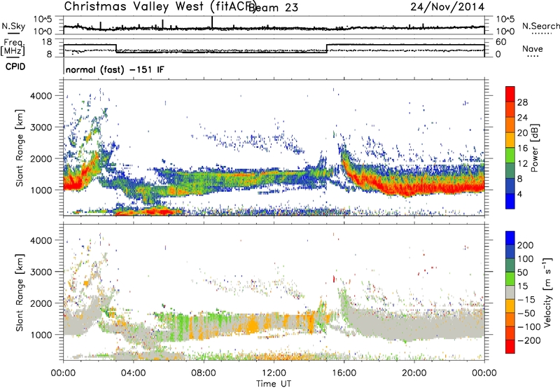Click the date '24/Nov/2014'

coord(447,7)
